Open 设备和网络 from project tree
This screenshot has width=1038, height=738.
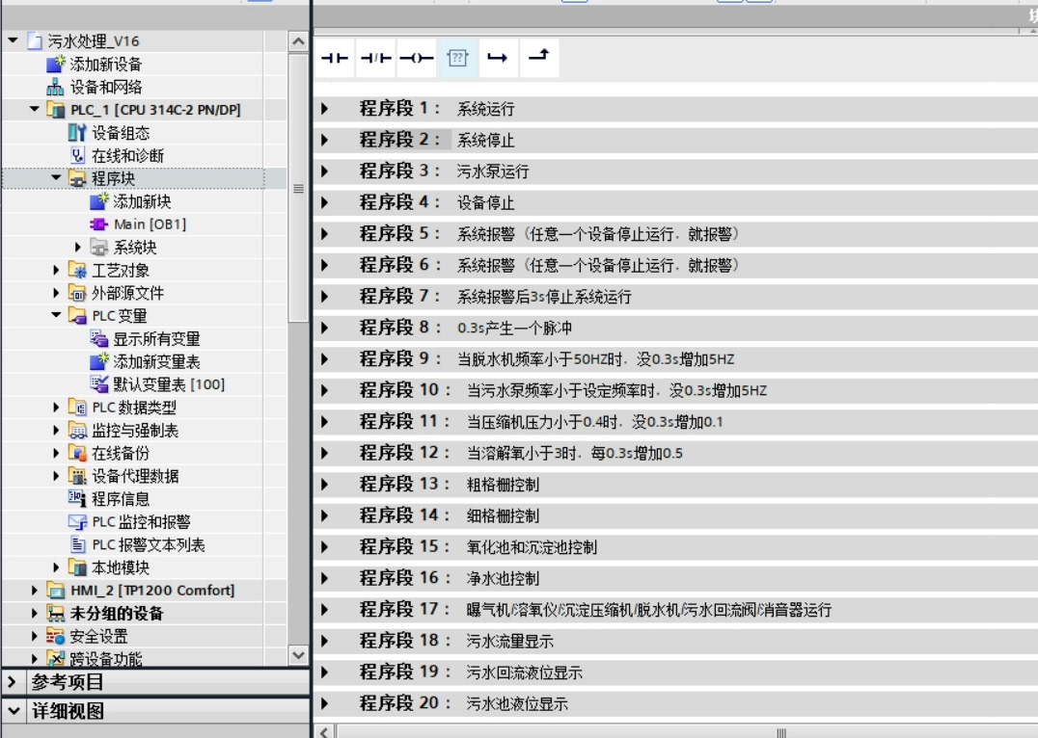click(95, 88)
